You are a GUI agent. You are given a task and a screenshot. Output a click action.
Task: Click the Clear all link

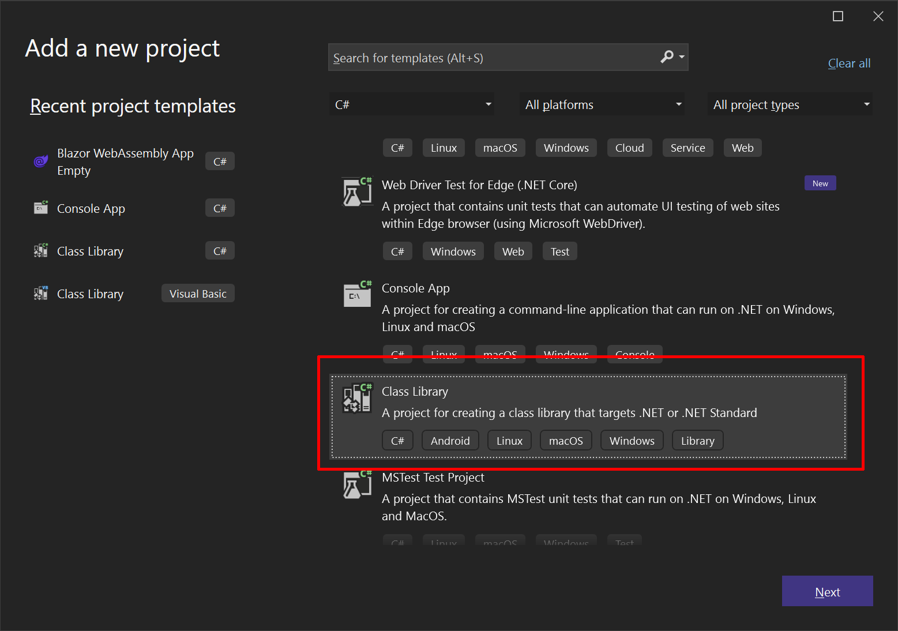point(849,63)
